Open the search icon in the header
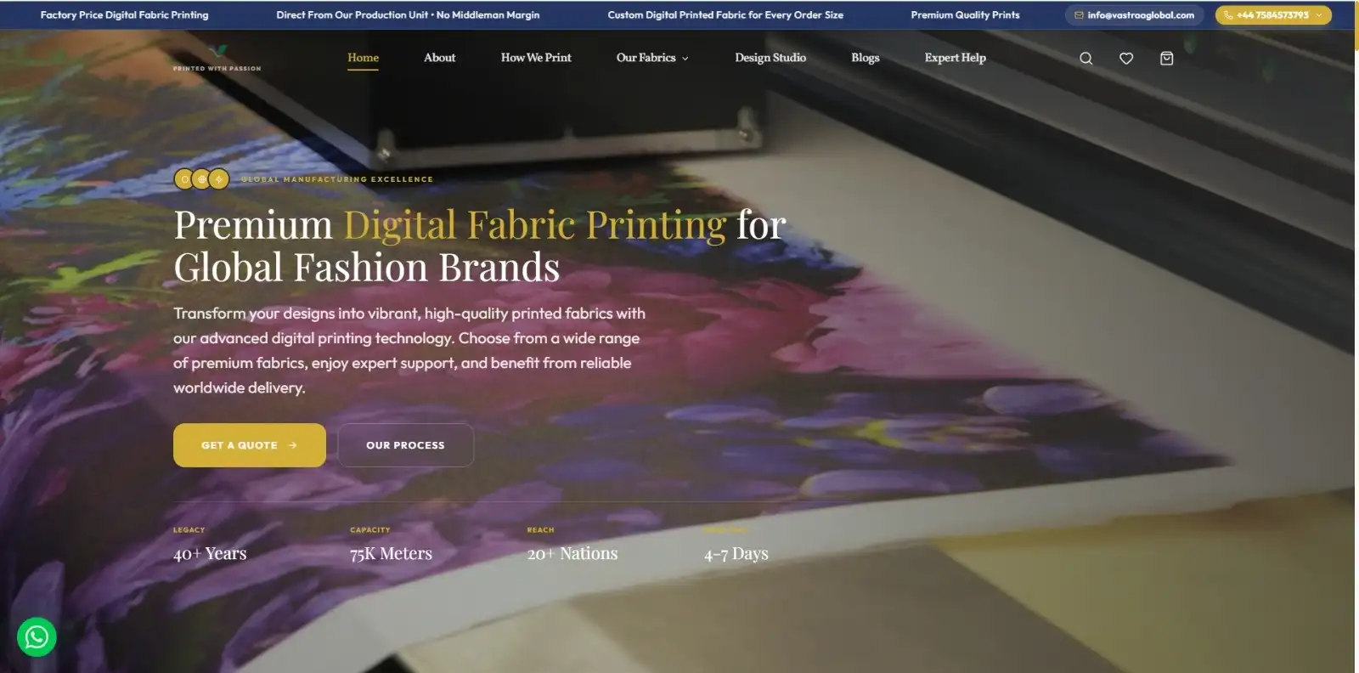Viewport: 1359px width, 673px height. [x=1086, y=59]
